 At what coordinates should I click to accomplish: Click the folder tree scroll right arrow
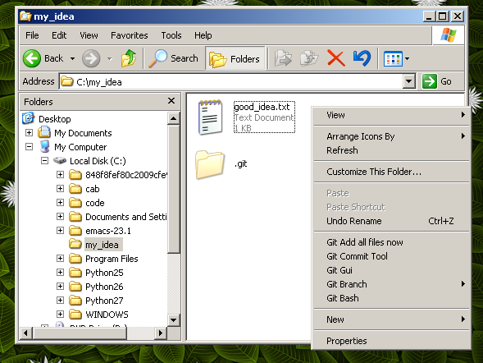pyautogui.click(x=160, y=333)
